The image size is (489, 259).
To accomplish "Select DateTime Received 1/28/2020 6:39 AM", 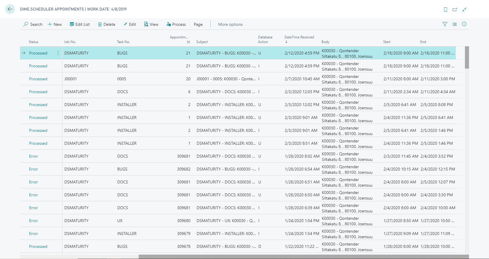I will coord(302,208).
